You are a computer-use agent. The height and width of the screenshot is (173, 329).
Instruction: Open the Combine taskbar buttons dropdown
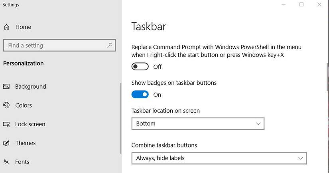[219, 158]
